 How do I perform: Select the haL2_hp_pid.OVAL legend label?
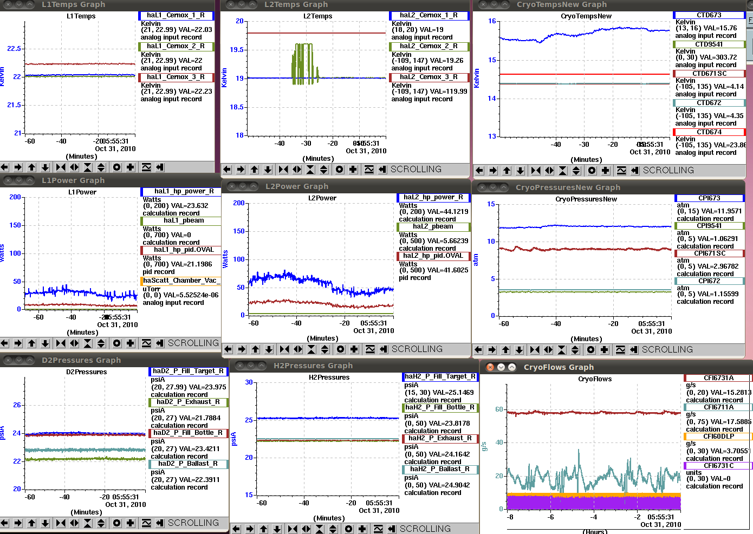(433, 256)
